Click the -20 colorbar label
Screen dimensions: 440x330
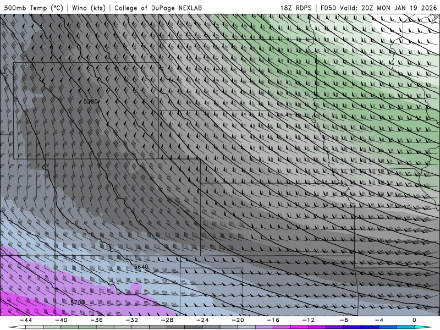[x=238, y=320]
